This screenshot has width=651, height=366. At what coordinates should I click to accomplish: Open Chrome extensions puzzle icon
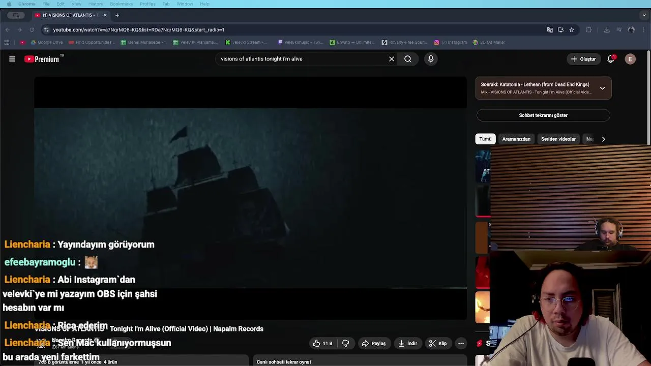589,29
